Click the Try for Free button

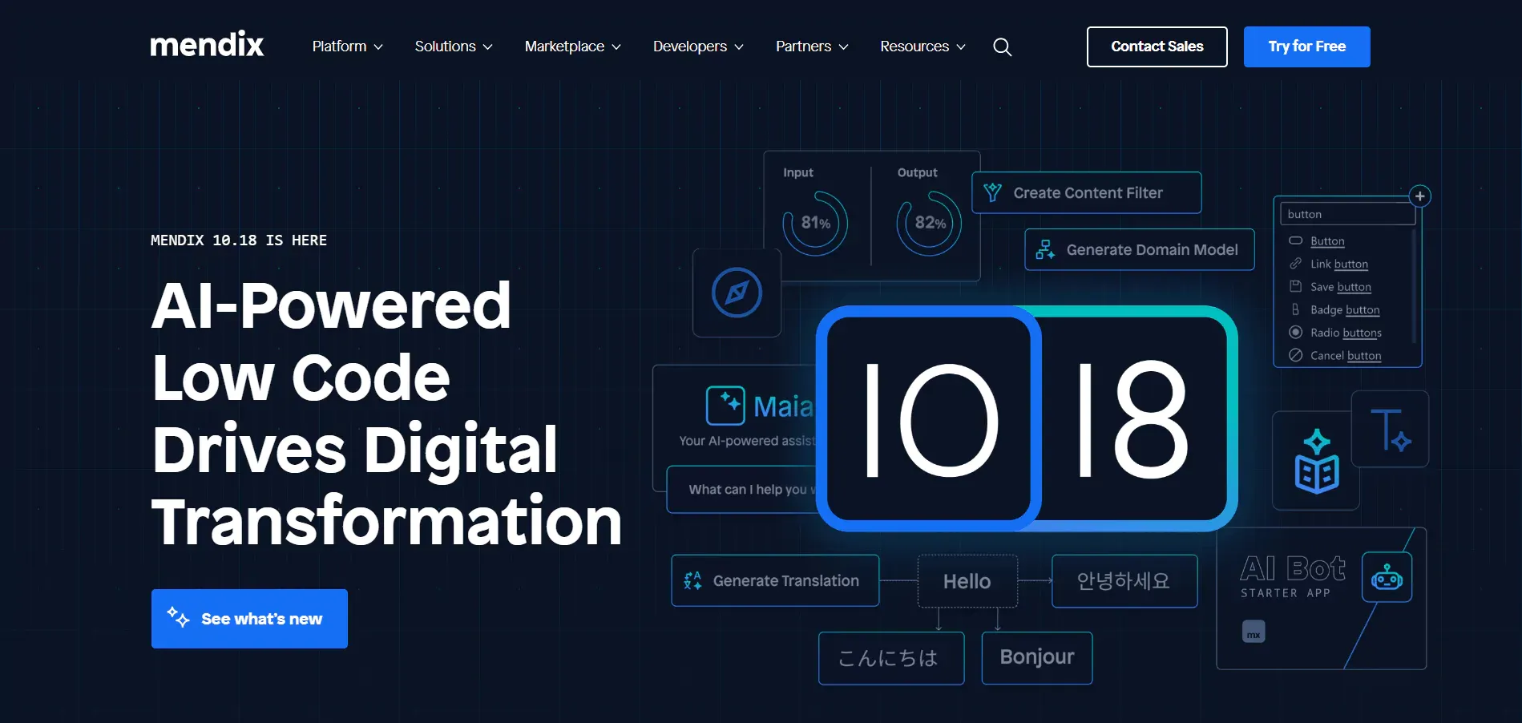(1306, 46)
